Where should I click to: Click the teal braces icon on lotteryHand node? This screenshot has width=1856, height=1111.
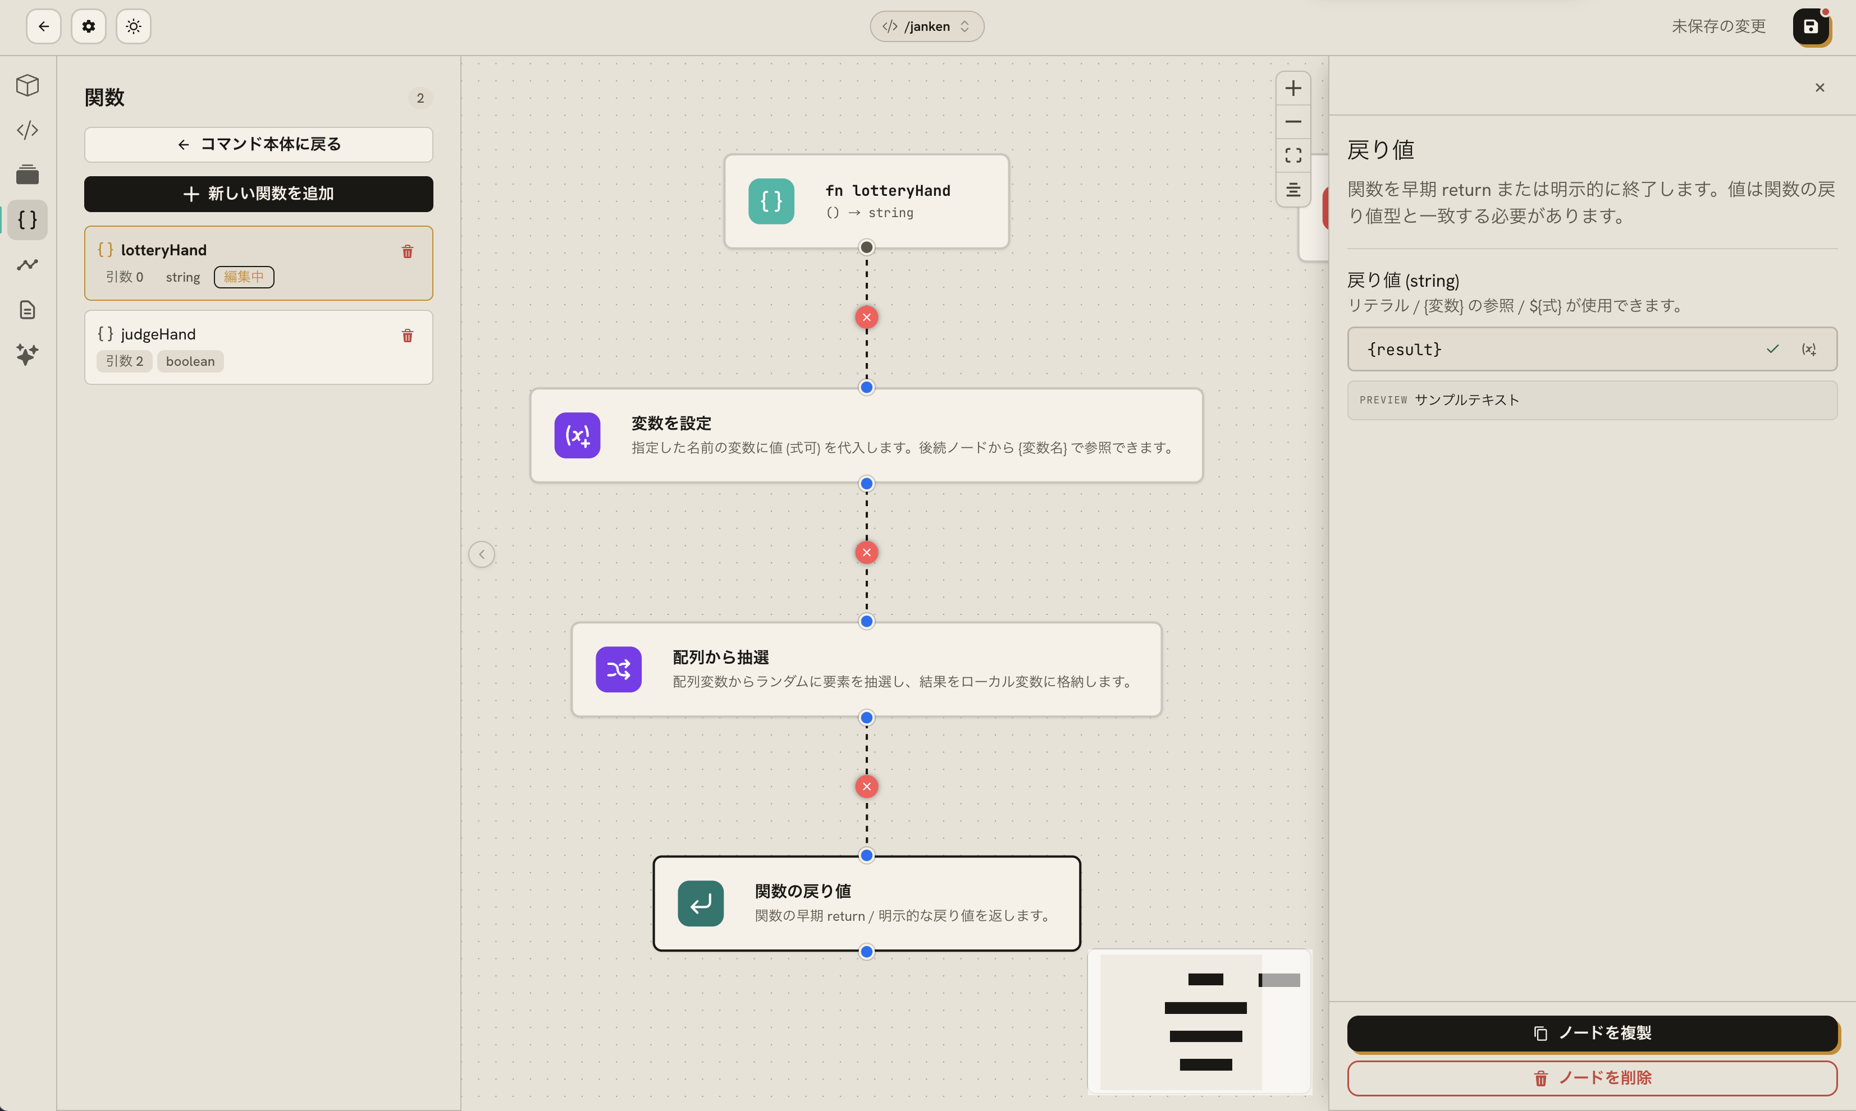[x=771, y=201]
